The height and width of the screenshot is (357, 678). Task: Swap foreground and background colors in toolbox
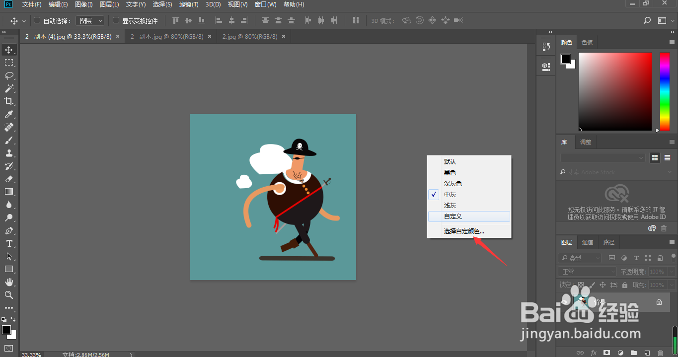point(13,319)
